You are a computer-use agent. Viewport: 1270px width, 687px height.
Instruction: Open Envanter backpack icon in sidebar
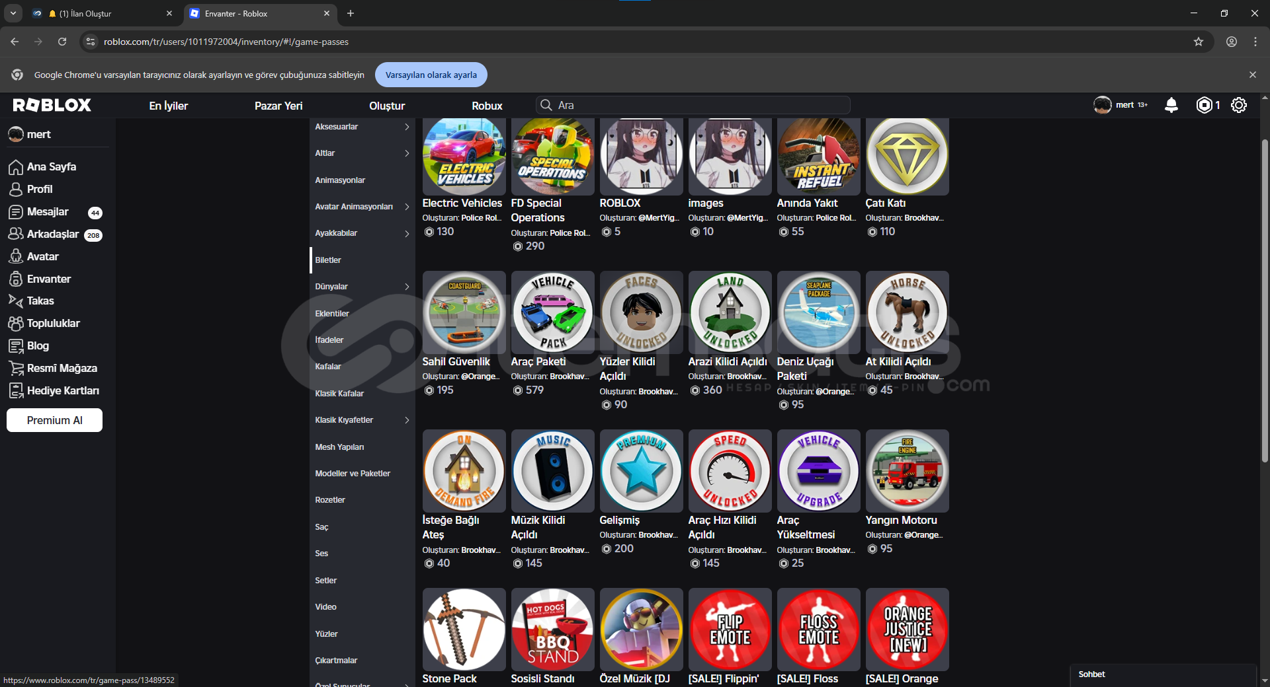(16, 279)
